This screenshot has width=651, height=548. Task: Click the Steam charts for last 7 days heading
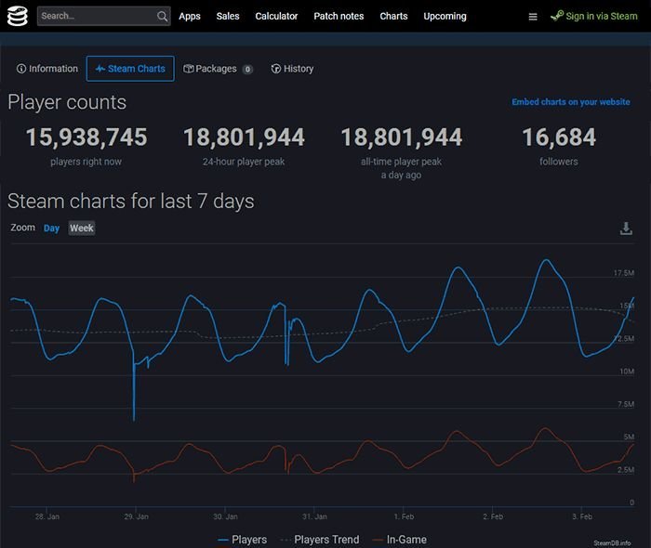(x=131, y=202)
